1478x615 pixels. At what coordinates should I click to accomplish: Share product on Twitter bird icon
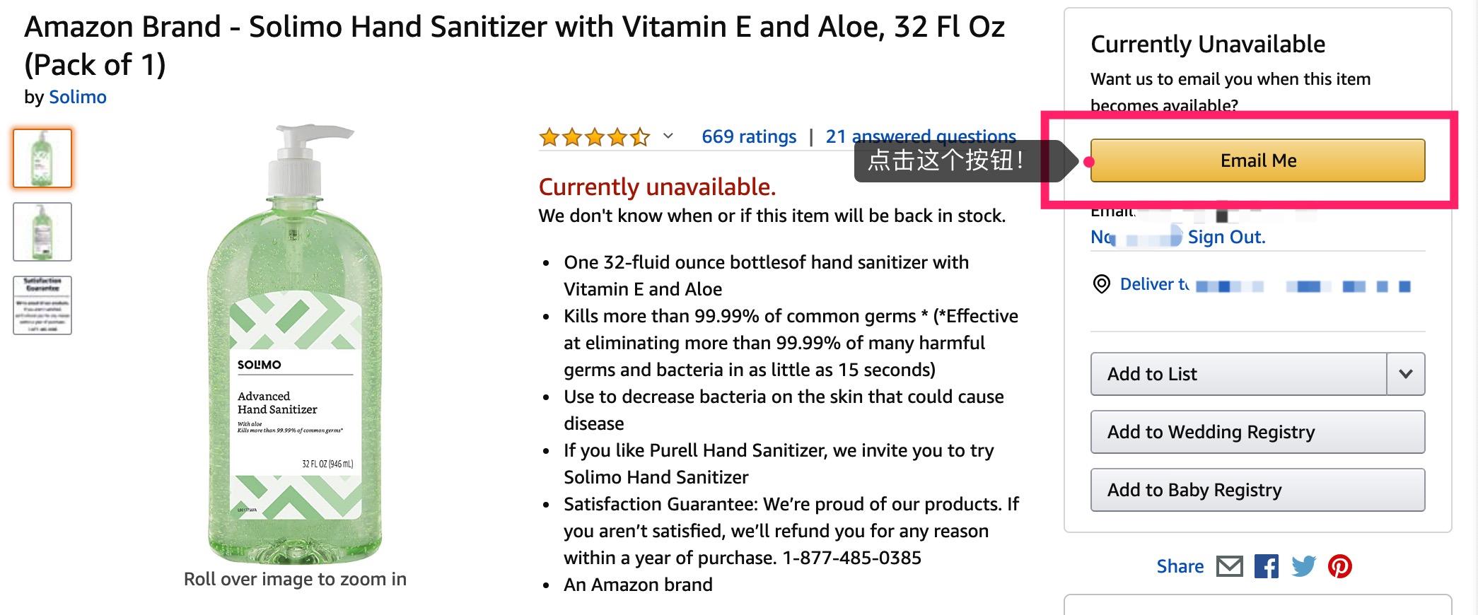1303,566
